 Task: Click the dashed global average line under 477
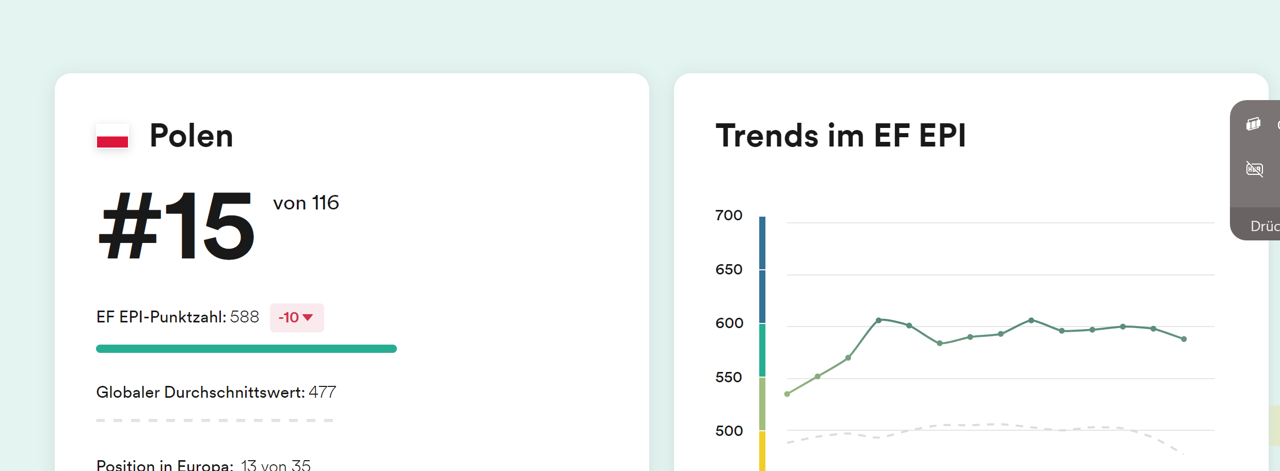pyautogui.click(x=215, y=420)
